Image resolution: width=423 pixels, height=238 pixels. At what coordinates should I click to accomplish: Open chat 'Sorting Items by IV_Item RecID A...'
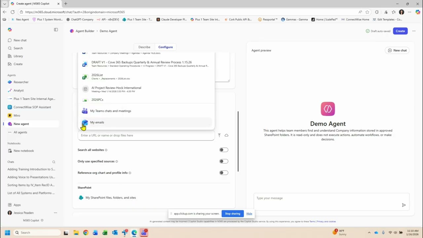(x=31, y=185)
